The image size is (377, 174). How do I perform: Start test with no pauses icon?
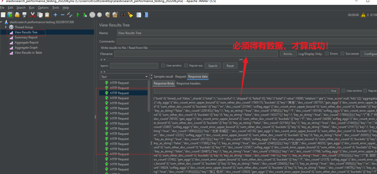pyautogui.click(x=85, y=15)
